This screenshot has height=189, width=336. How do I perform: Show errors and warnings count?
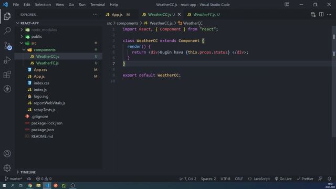tap(44, 178)
